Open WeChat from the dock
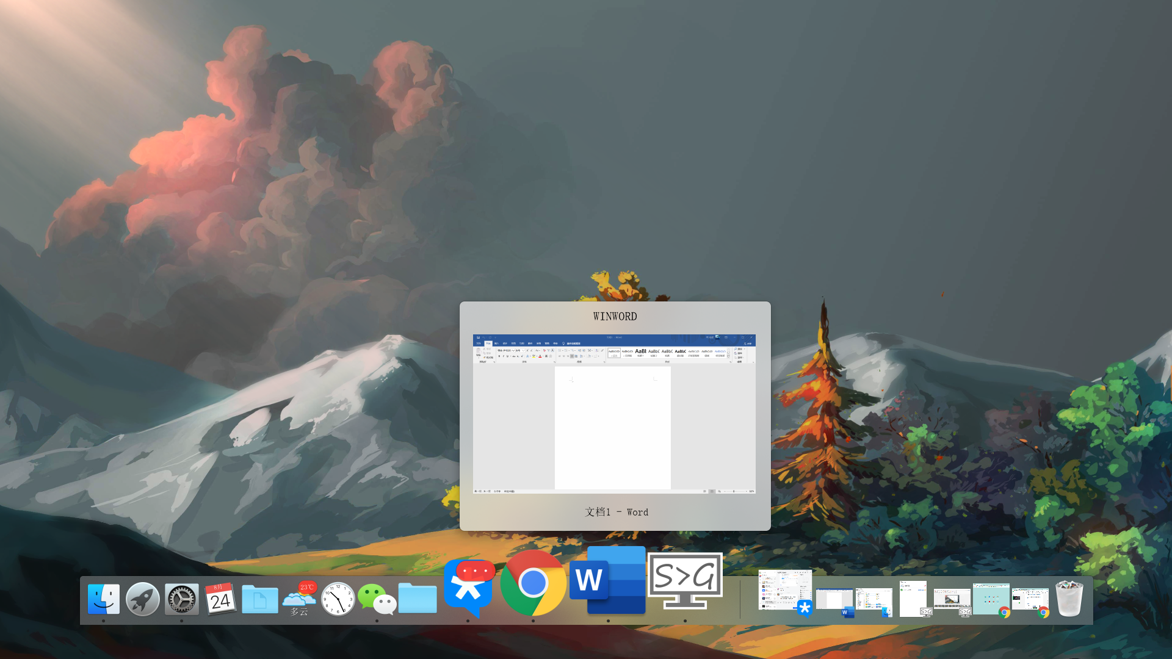Image resolution: width=1172 pixels, height=659 pixels. 377,599
